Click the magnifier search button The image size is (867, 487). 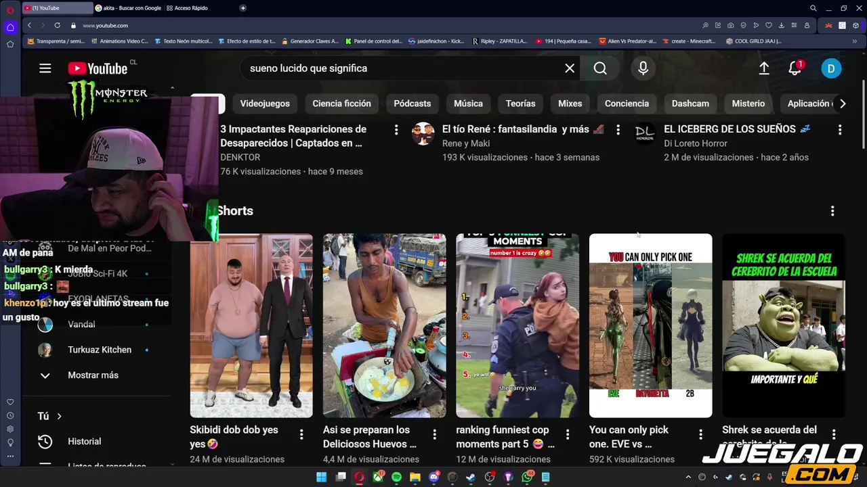(x=600, y=68)
